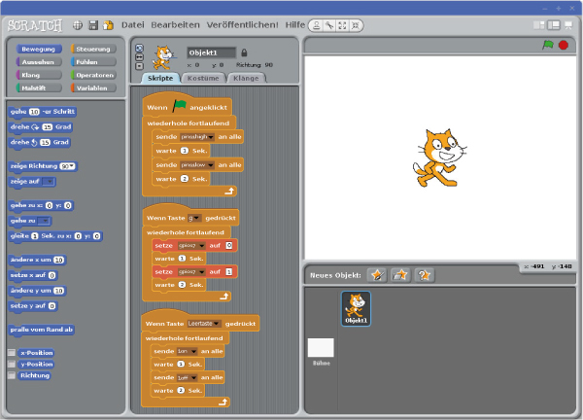Open the Datei menu
This screenshot has height=420, width=583.
tap(133, 25)
